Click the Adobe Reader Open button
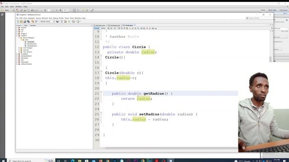This screenshot has height=162, width=289. 5,10
